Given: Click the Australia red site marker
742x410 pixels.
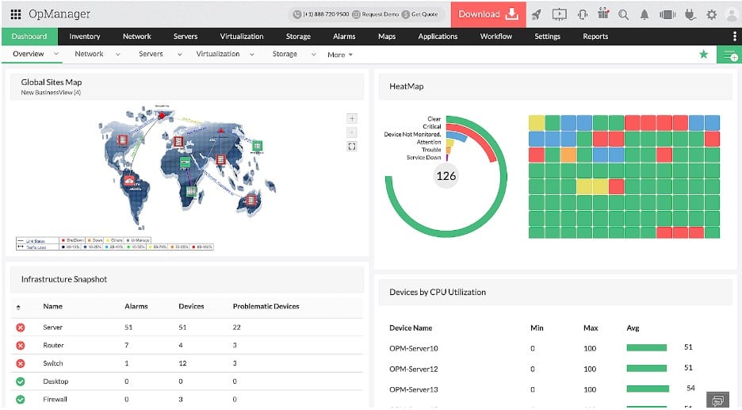Looking at the screenshot, I should point(251,201).
